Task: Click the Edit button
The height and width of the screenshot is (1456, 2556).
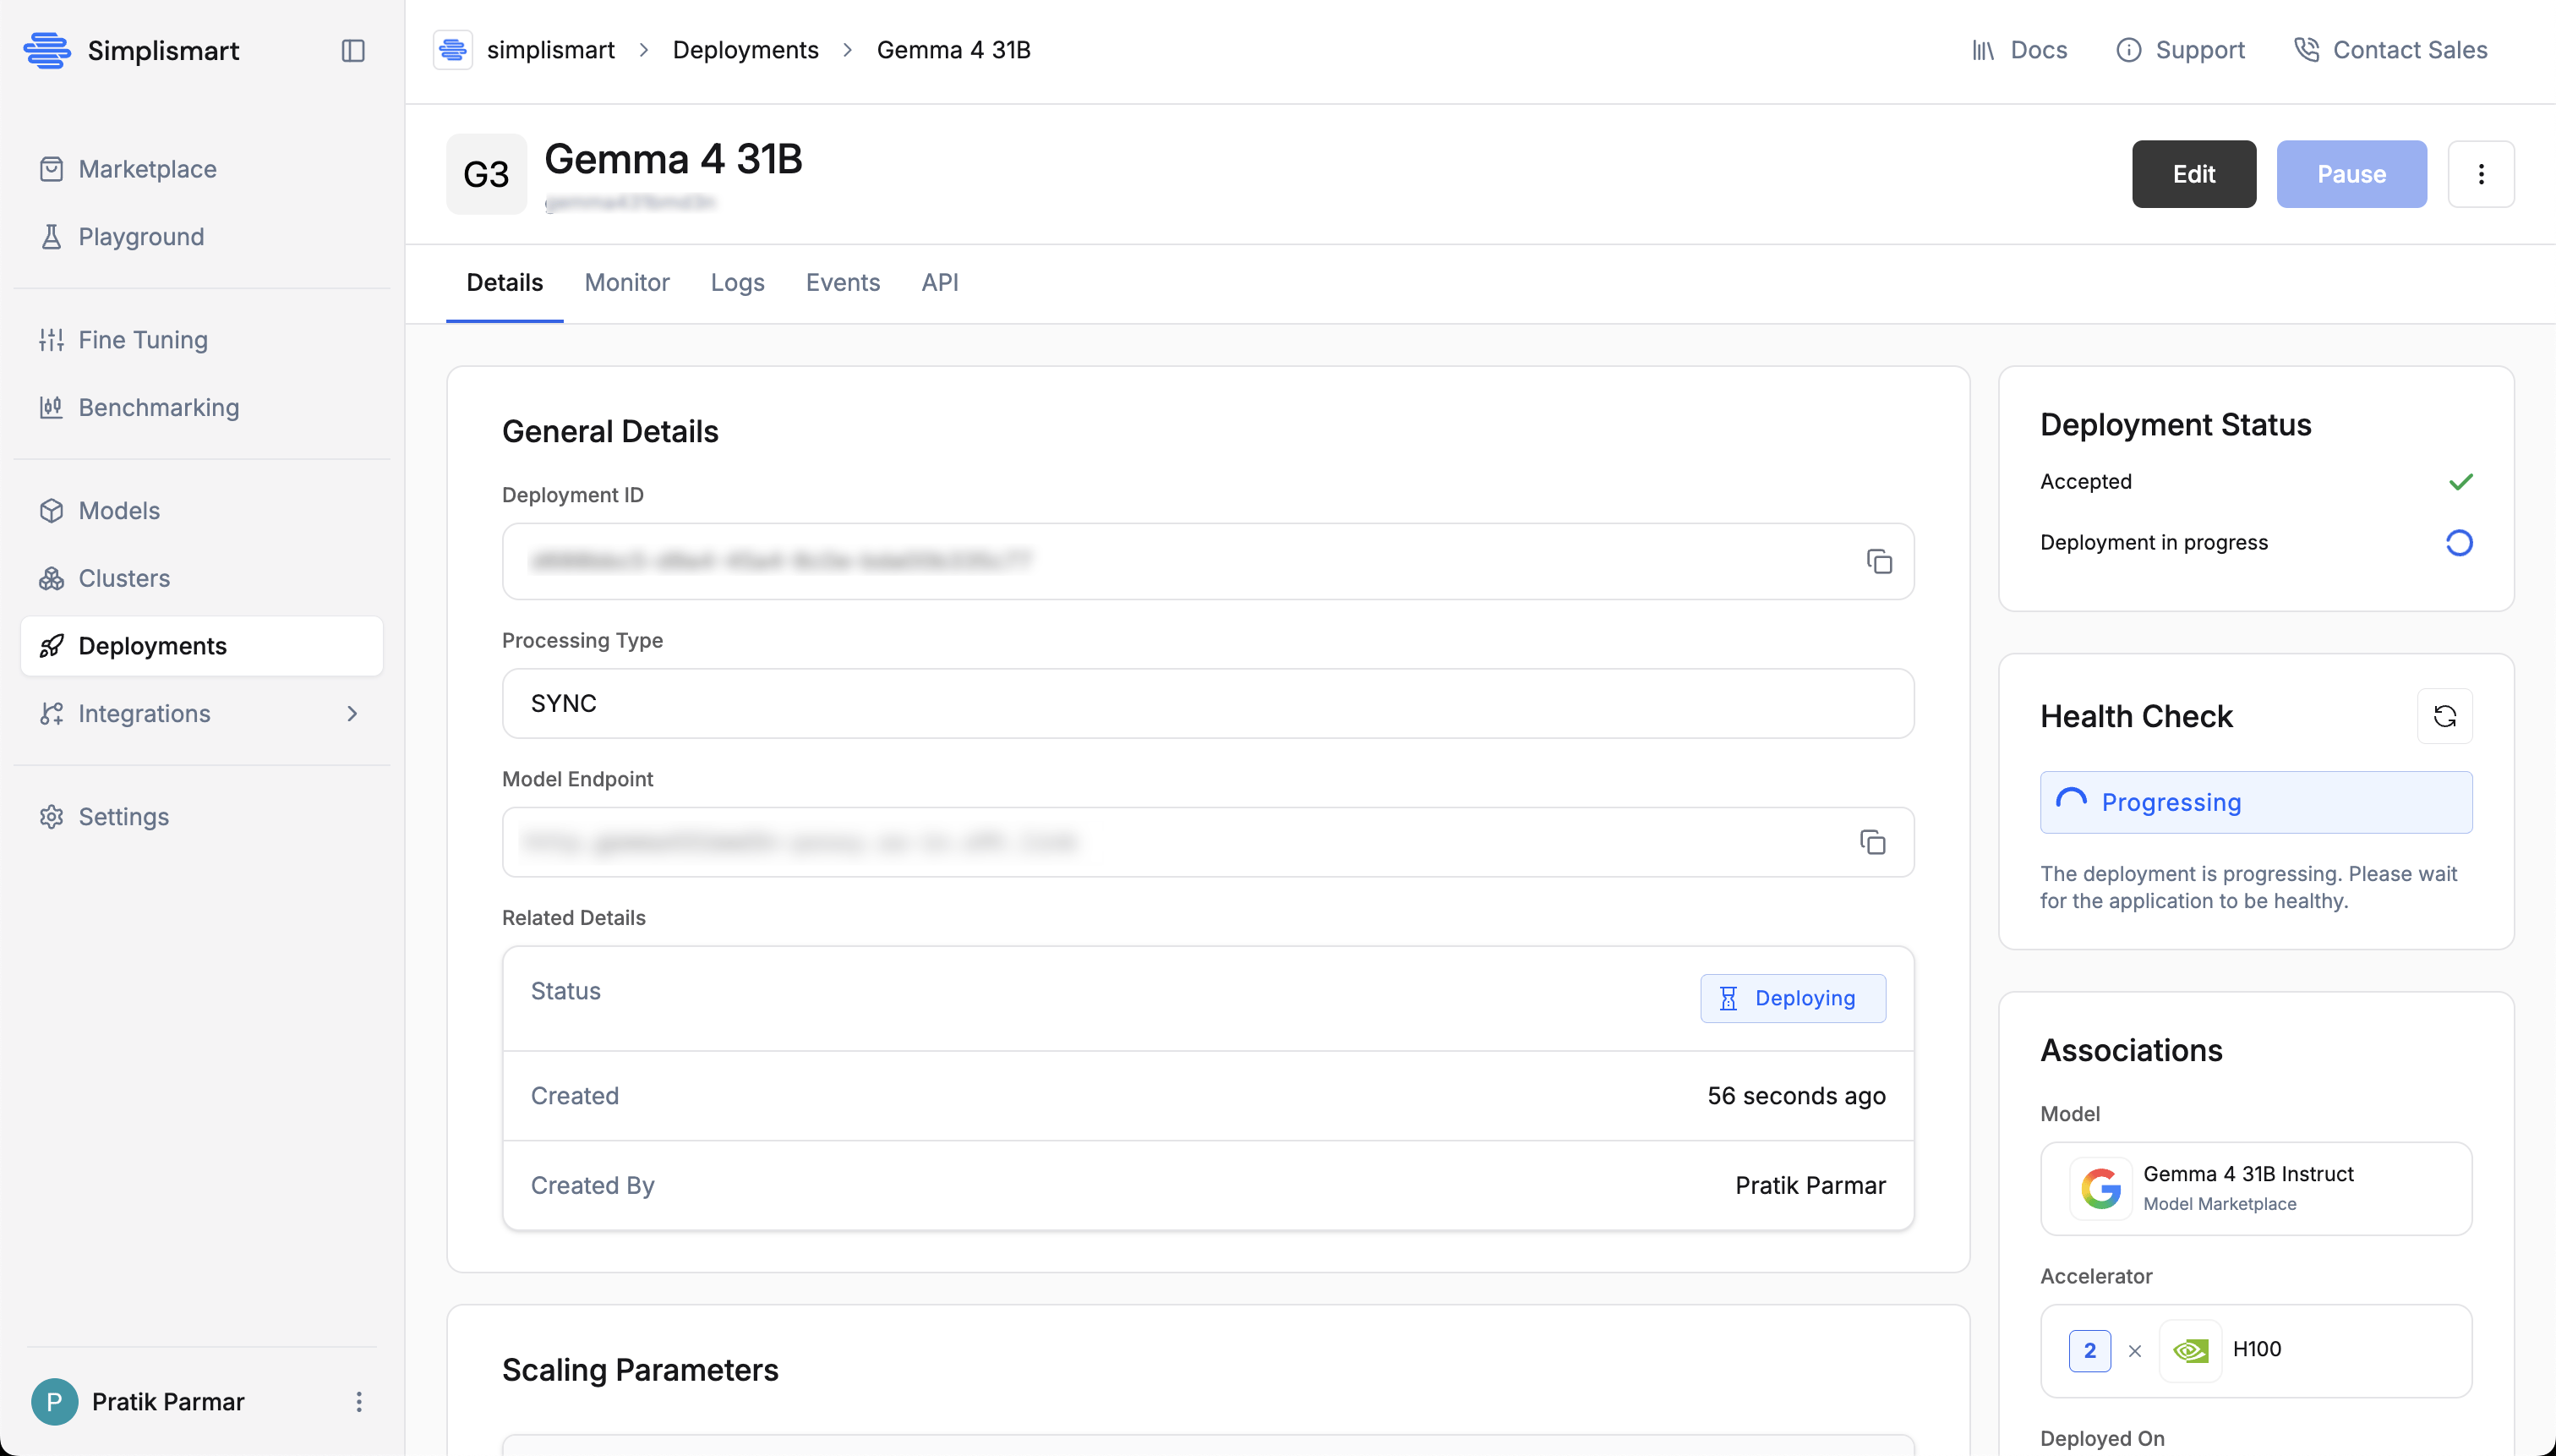Action: pos(2194,174)
